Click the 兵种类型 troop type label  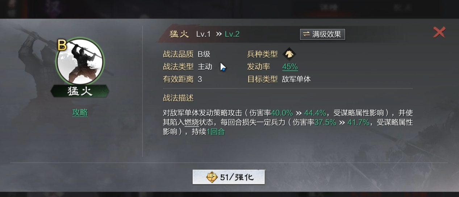(262, 54)
